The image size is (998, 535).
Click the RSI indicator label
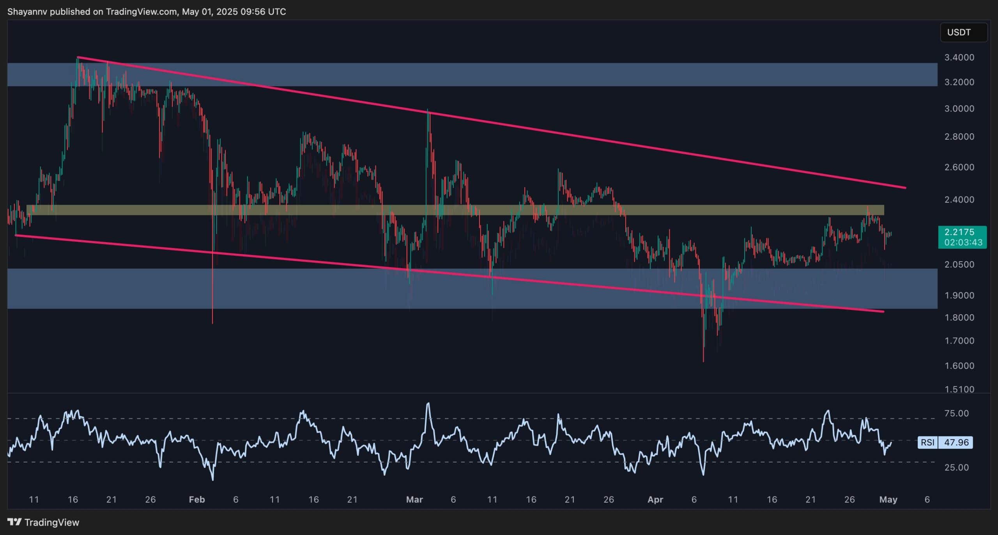click(927, 442)
